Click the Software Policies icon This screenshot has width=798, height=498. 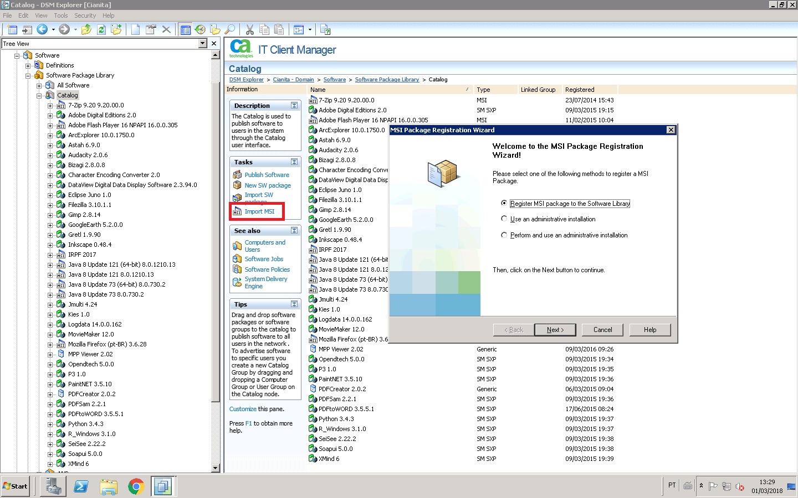(x=237, y=269)
